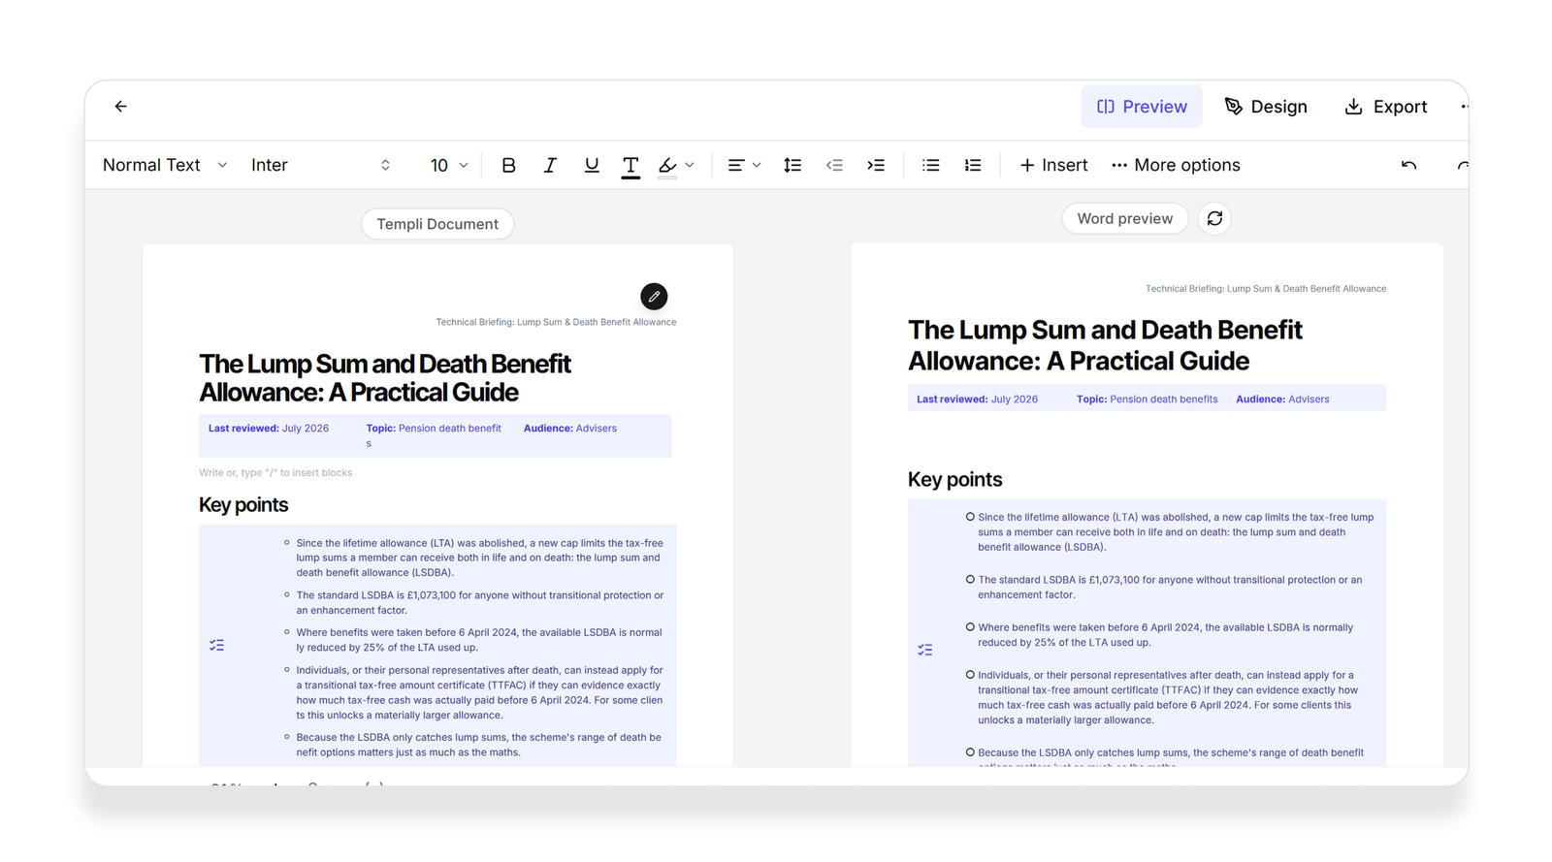Open the Normal Text style dropdown
The image size is (1552, 862).
165,165
